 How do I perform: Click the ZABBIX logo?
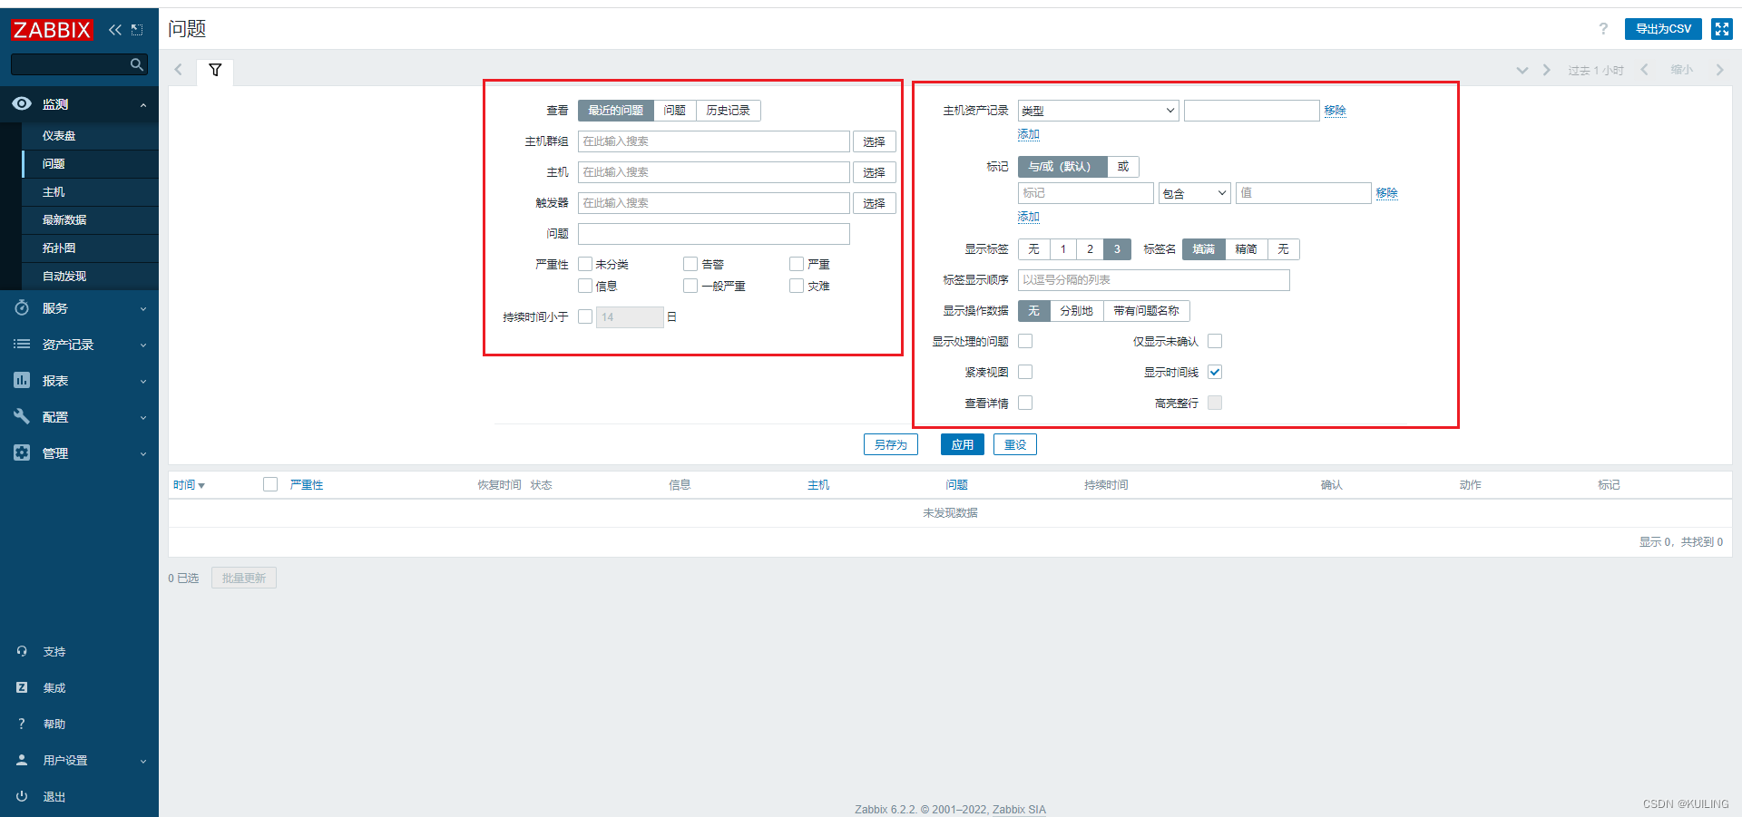coord(52,30)
